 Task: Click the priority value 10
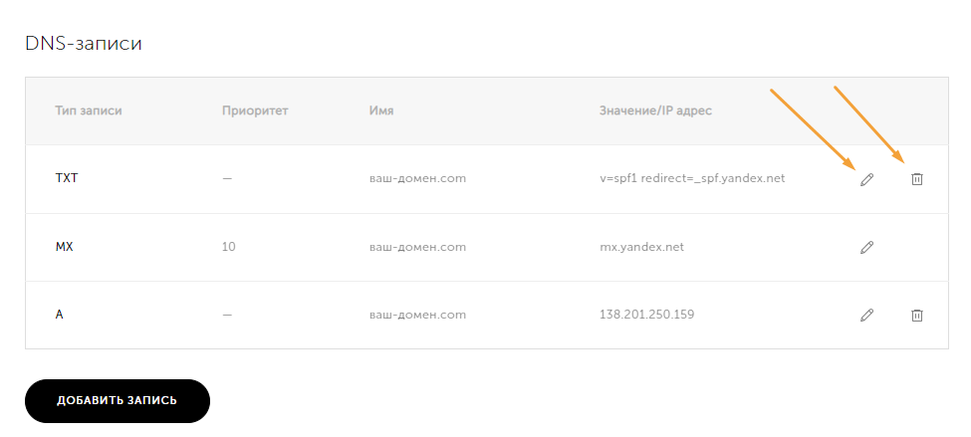point(229,247)
